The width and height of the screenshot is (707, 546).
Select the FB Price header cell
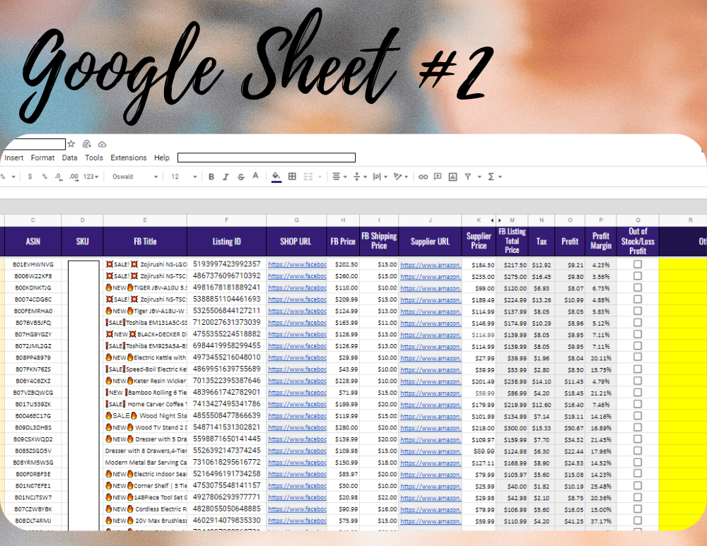pyautogui.click(x=343, y=242)
